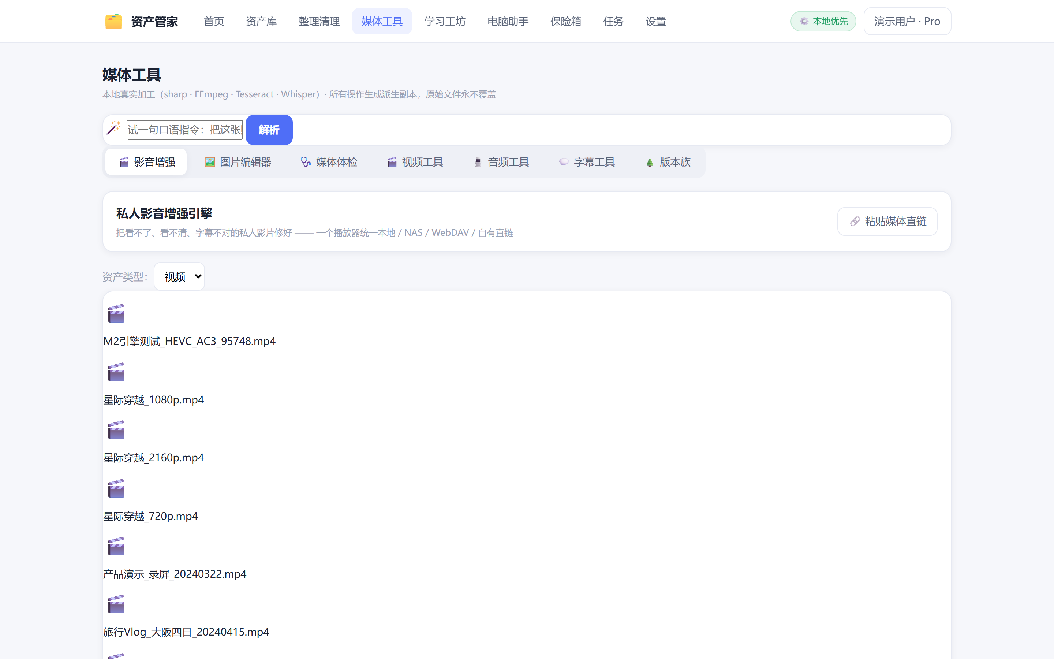Select file 旅行Vlog_大阪四日_20240415.mp4
The height and width of the screenshot is (659, 1054).
186,632
